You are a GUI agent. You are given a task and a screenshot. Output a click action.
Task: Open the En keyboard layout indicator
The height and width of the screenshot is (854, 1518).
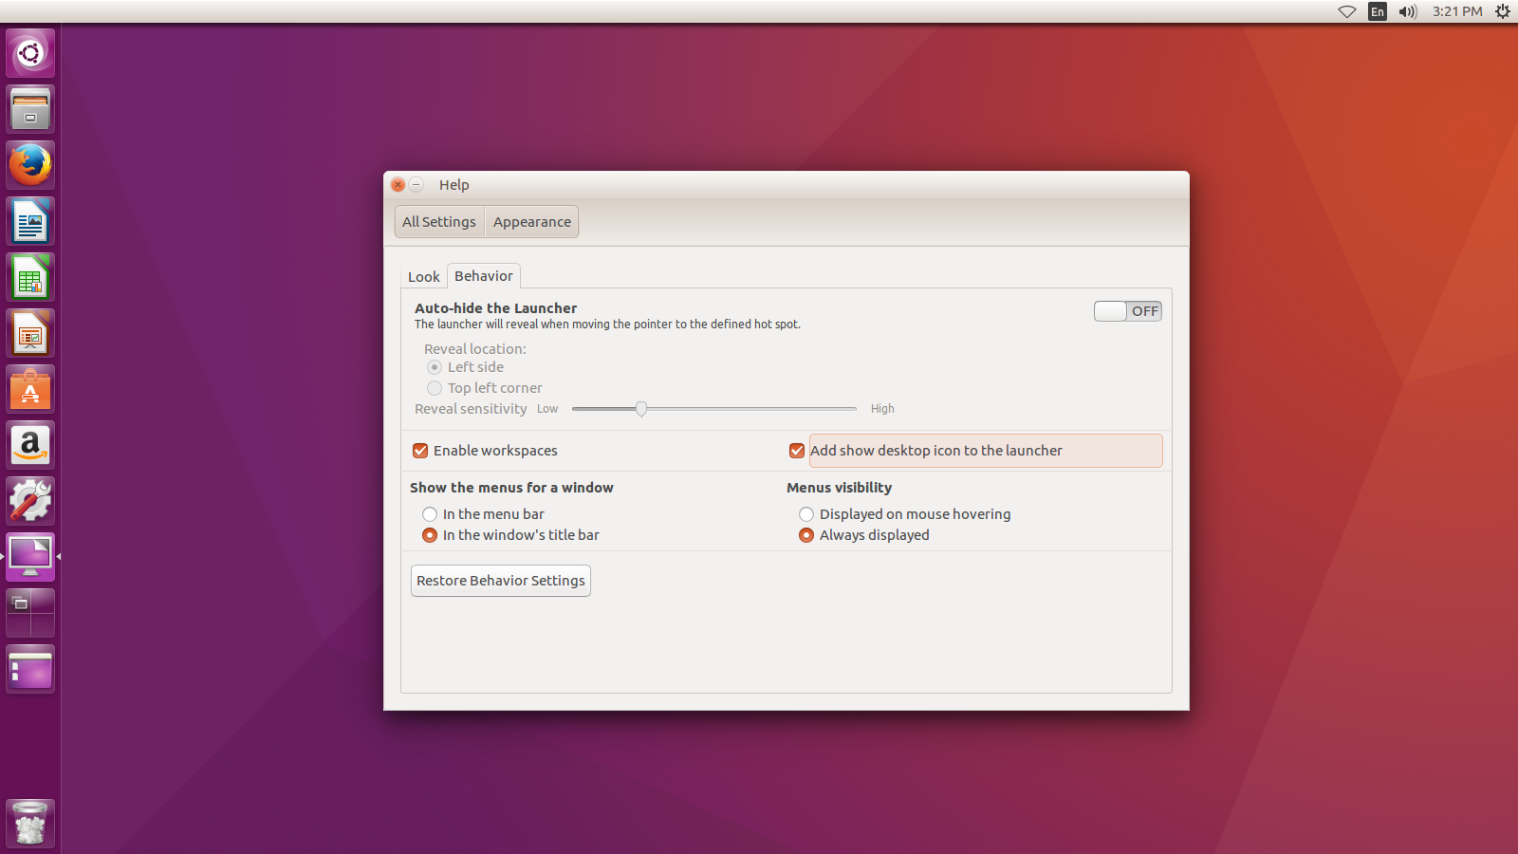[1378, 11]
